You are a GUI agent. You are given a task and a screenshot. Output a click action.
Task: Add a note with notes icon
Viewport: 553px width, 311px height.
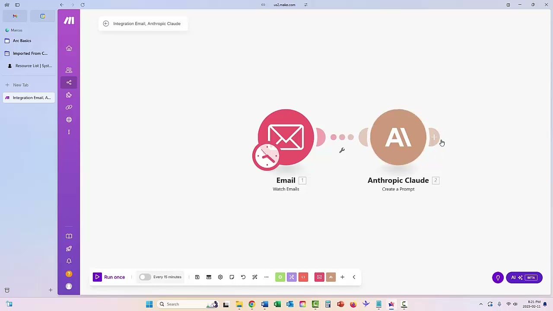click(232, 277)
